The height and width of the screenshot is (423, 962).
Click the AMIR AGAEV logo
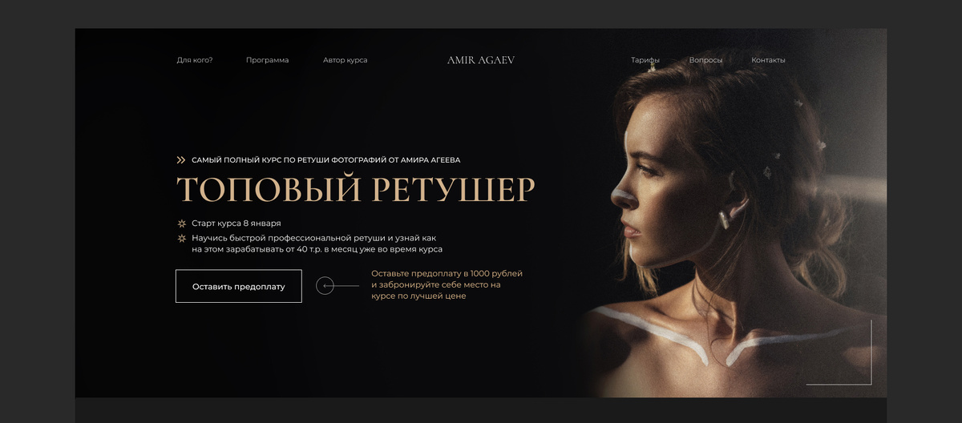(x=481, y=60)
